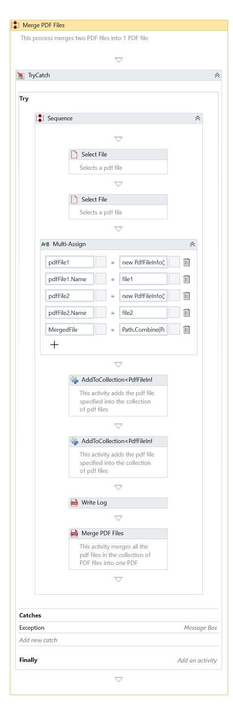Delete the pdfFile1 assignment row via trash icon

186,262
